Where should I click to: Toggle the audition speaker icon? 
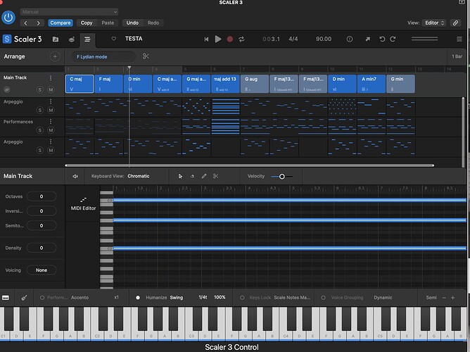point(75,176)
